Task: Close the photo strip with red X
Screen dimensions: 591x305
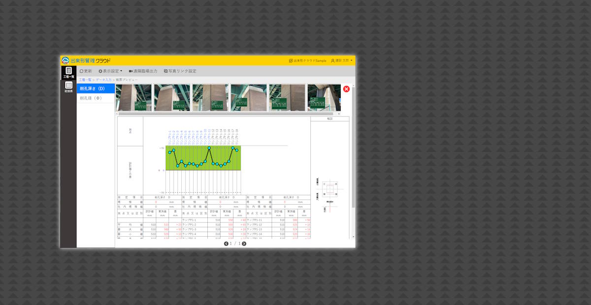Action: [x=346, y=89]
